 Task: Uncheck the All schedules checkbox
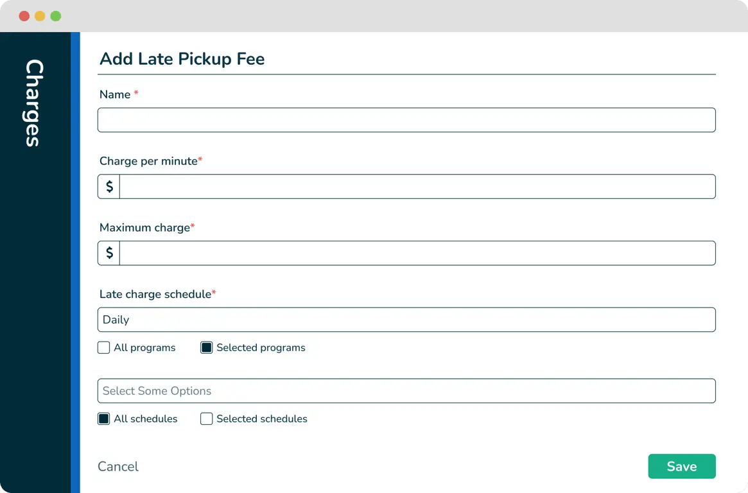pyautogui.click(x=104, y=419)
